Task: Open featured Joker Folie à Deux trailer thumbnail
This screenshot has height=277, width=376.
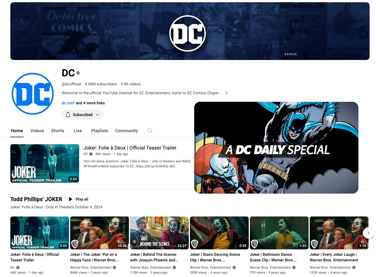Action: point(45,163)
